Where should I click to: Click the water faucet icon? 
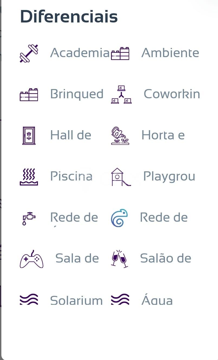29,218
